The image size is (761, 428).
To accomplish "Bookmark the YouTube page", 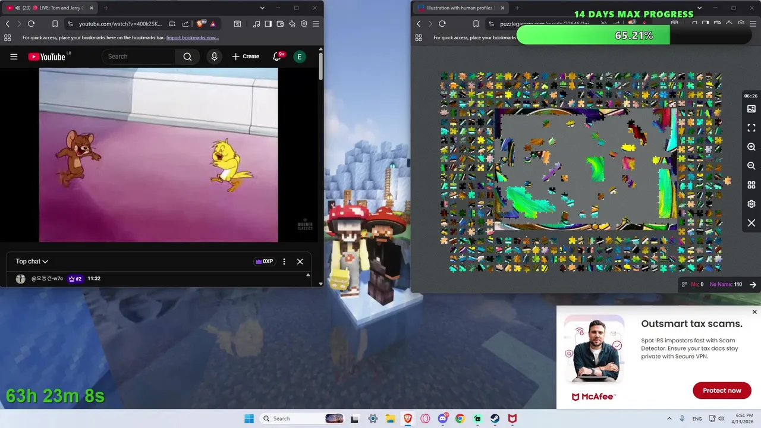I will [55, 24].
